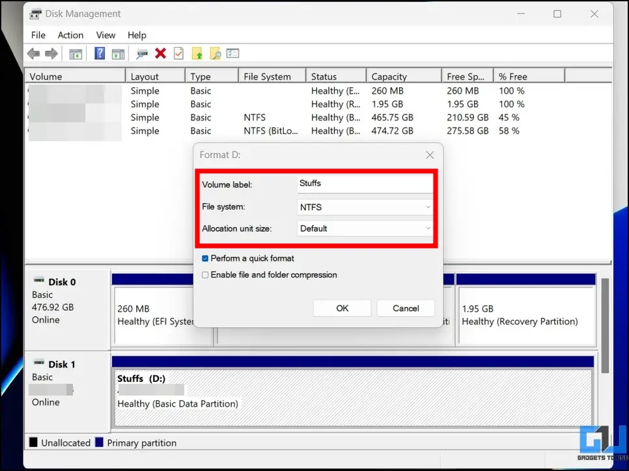Select the Stuffs (D:) partition block
The height and width of the screenshot is (471, 629).
point(353,398)
